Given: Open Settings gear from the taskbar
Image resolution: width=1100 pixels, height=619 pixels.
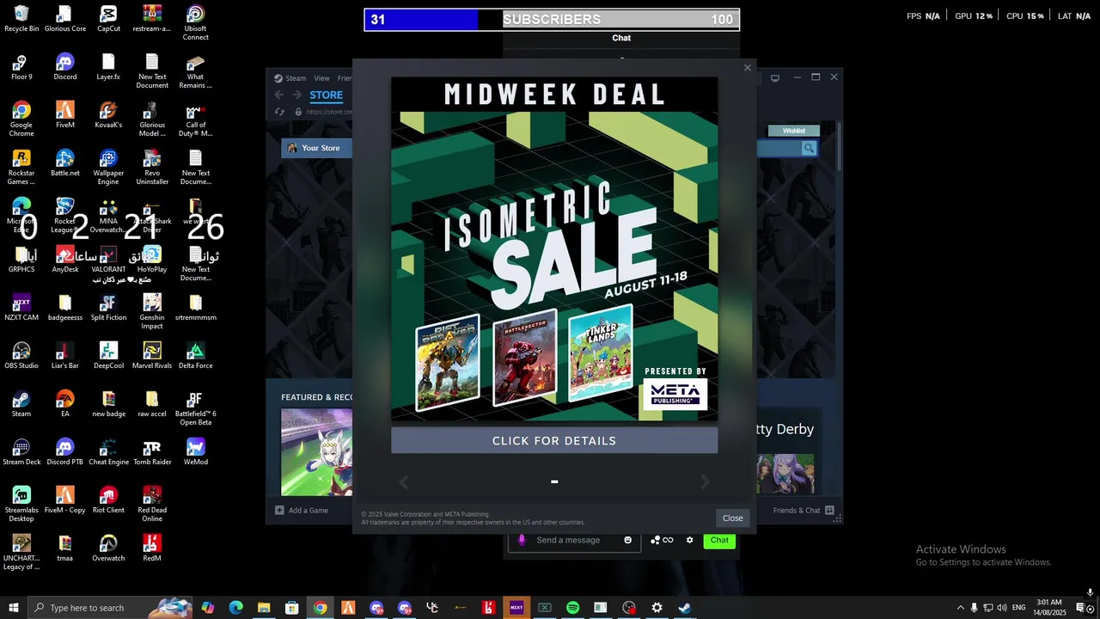Looking at the screenshot, I should pos(657,608).
